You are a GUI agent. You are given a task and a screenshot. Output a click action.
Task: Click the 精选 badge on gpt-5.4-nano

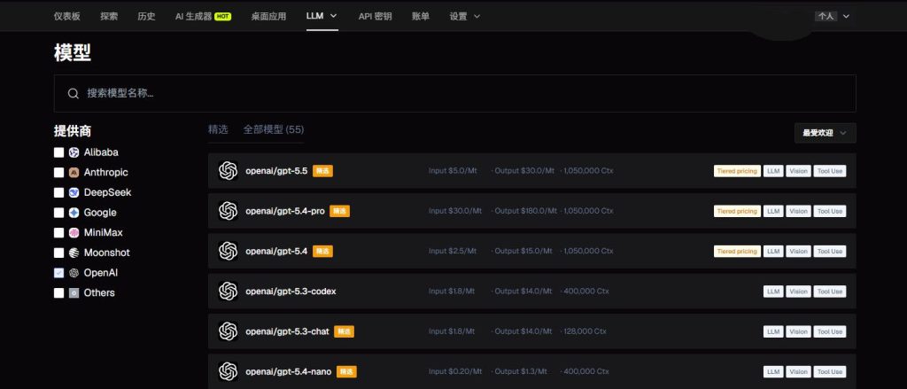[x=346, y=371]
